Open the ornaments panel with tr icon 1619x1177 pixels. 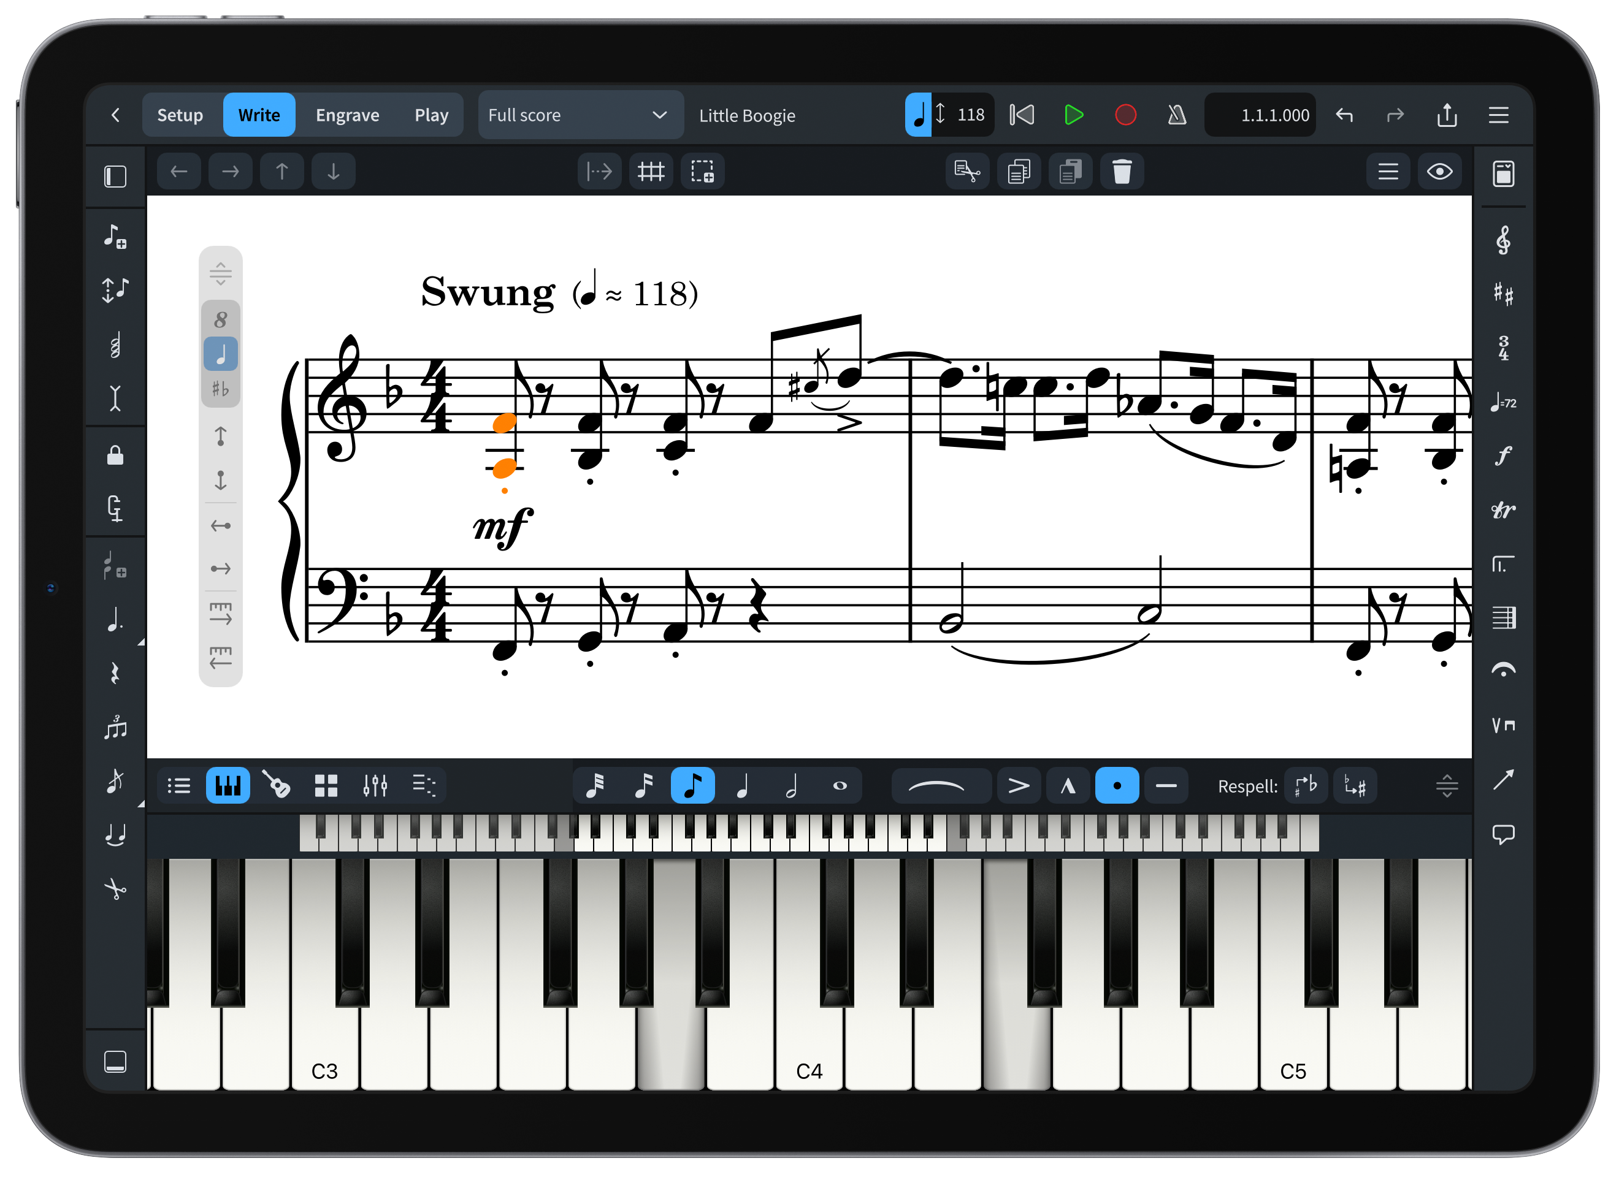(1502, 509)
